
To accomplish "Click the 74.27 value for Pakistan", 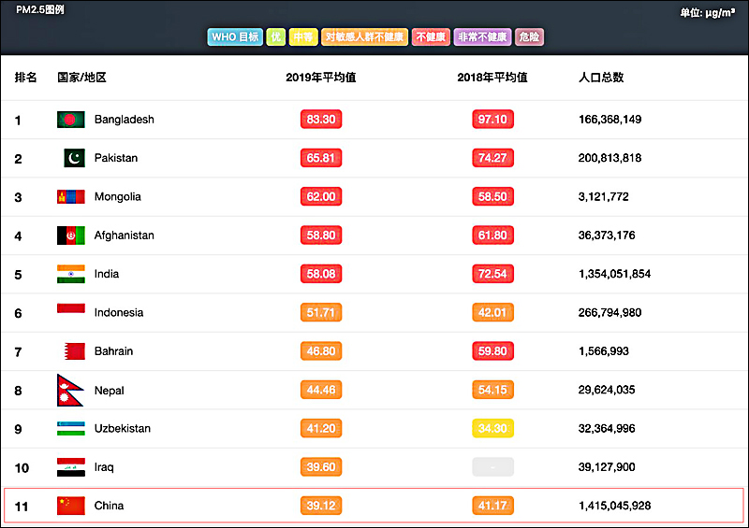I will (x=493, y=158).
